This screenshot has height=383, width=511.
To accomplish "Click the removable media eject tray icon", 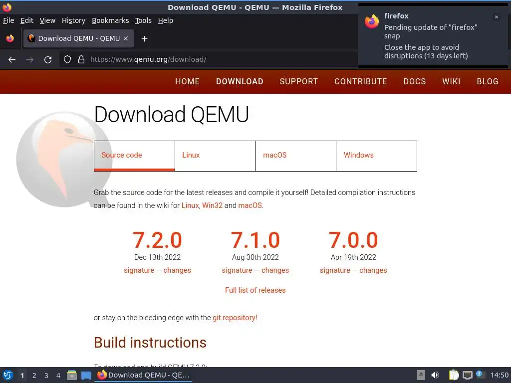I will tap(421, 375).
